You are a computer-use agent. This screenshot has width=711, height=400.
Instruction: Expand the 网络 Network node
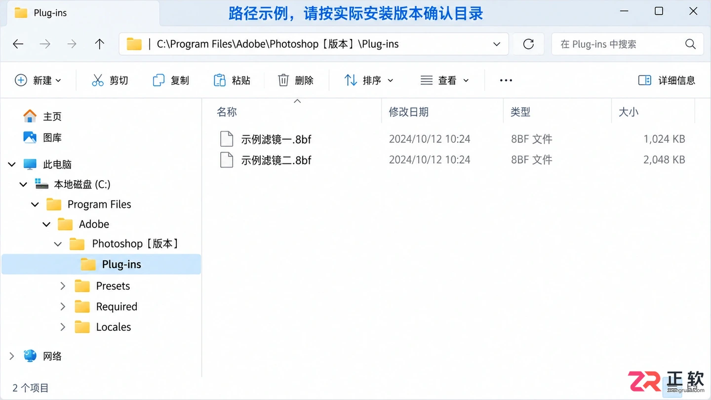[12, 356]
